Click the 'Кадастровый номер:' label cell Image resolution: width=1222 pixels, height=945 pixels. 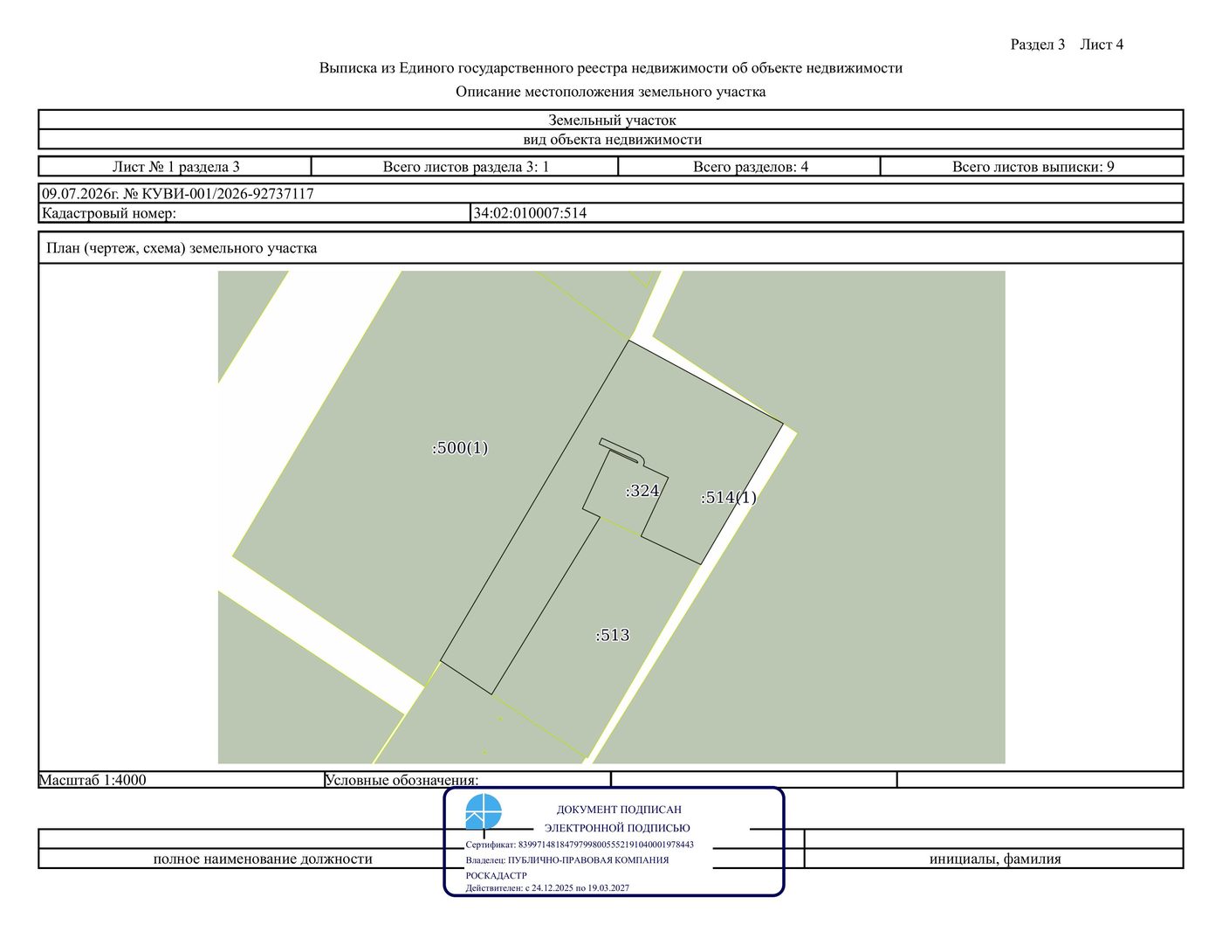point(255,213)
